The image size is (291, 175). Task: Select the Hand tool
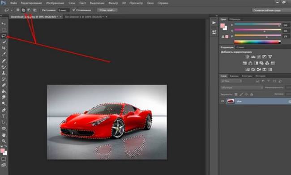[x=4, y=135]
